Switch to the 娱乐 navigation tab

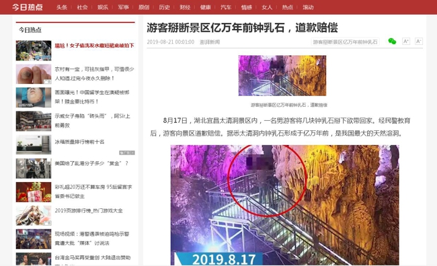103,7
